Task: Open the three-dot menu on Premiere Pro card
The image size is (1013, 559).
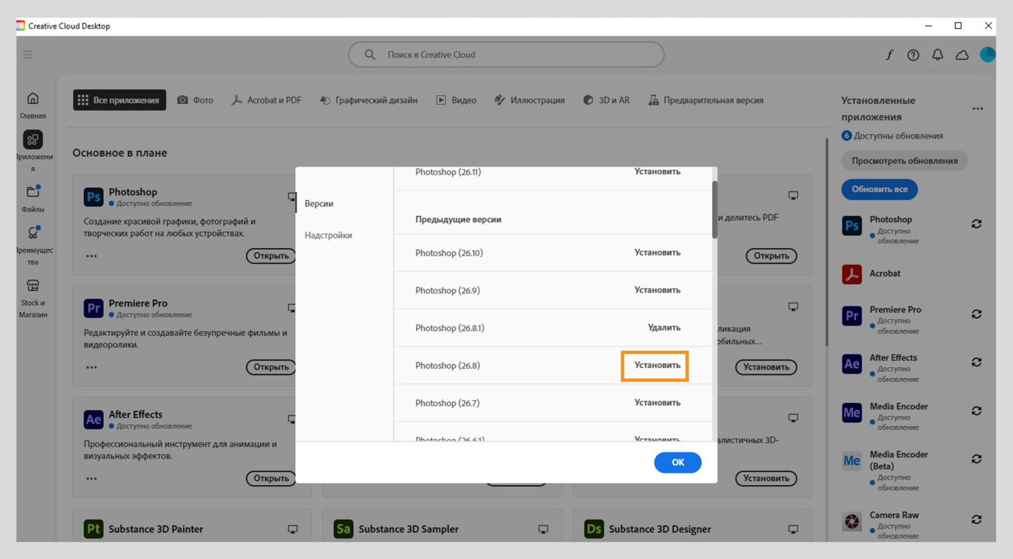Action: coord(91,367)
